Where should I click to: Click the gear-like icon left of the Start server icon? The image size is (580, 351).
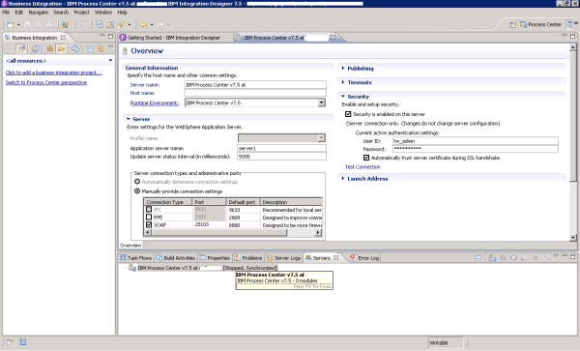point(503,258)
